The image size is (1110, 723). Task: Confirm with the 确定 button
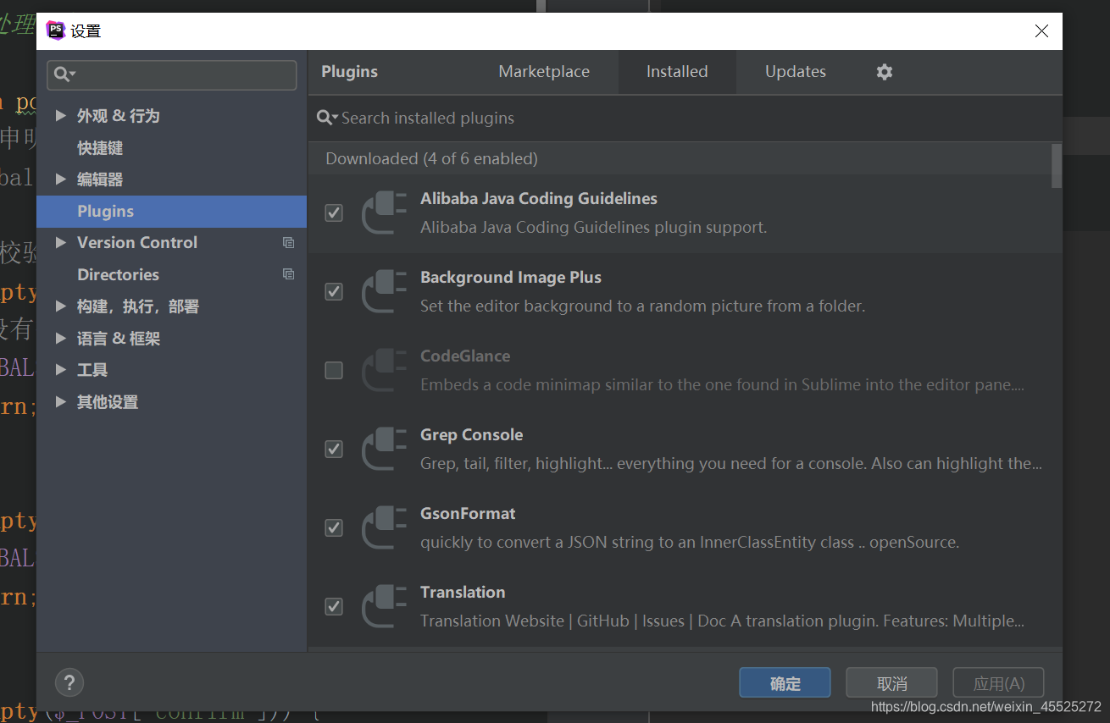pos(785,683)
